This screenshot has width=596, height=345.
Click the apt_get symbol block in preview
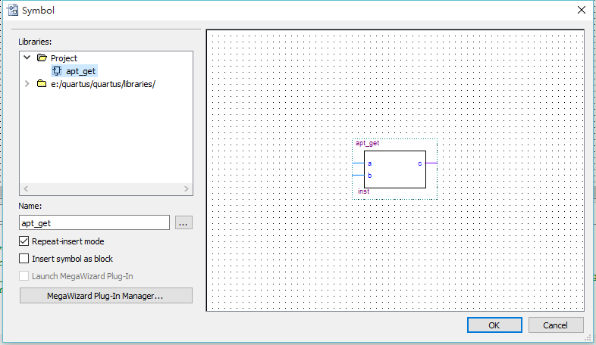point(395,169)
